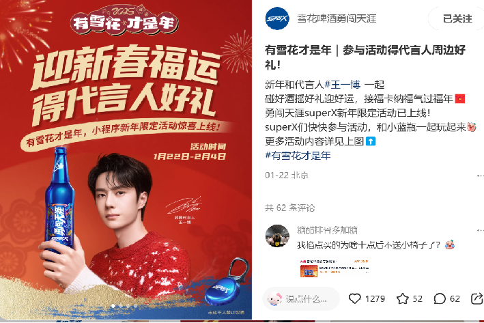Open the SuperX brand avatar
Viewport: 484px width, 323px height.
click(x=277, y=18)
